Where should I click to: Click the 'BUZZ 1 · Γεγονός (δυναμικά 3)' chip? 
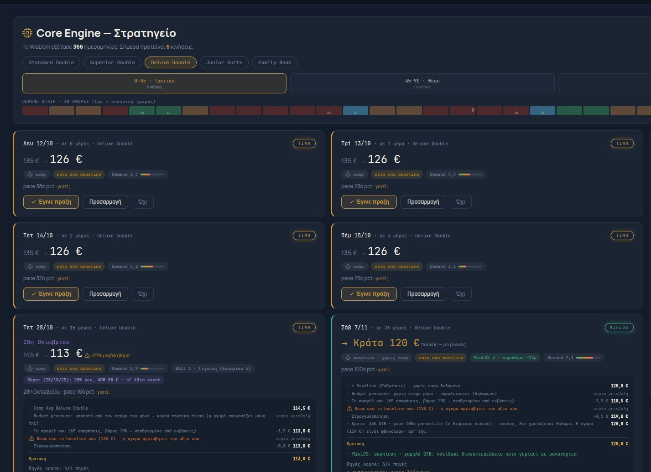click(x=213, y=368)
